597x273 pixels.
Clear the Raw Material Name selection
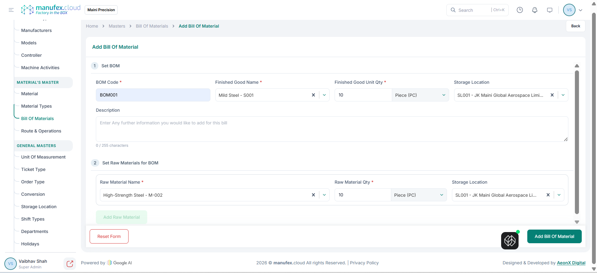tap(313, 195)
